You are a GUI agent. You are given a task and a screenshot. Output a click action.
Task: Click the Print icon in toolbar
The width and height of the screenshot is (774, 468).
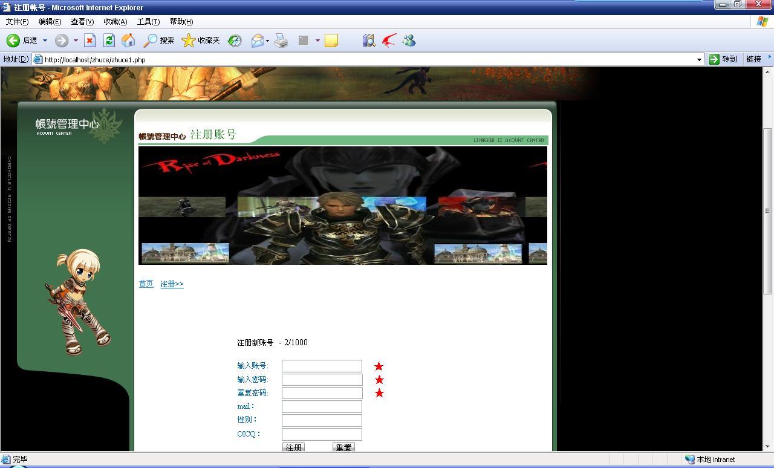click(x=281, y=41)
